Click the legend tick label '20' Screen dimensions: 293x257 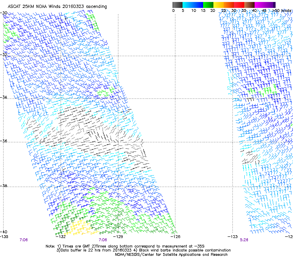click(x=213, y=11)
